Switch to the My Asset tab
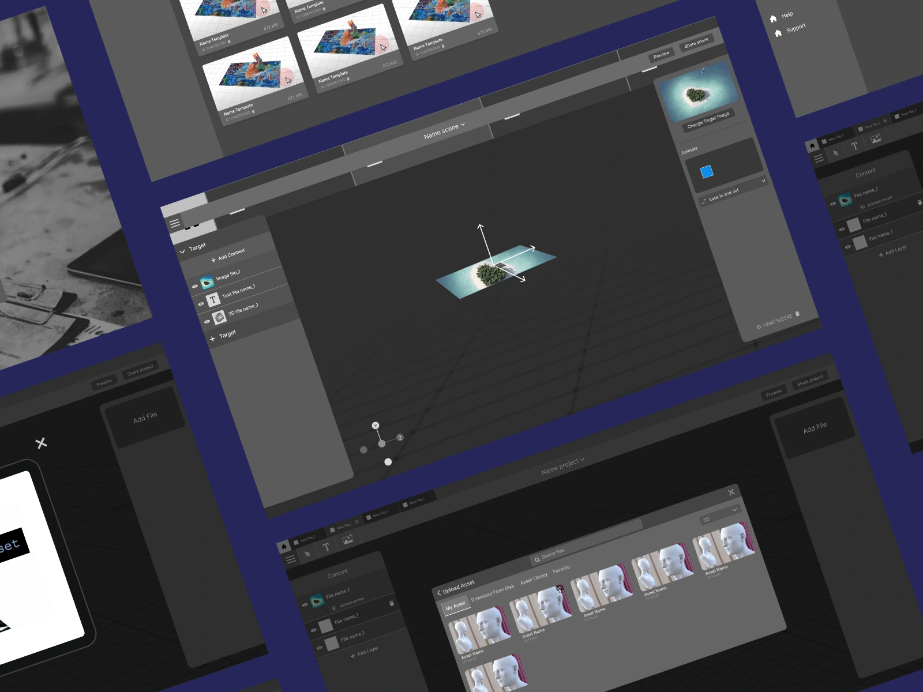 [x=455, y=605]
